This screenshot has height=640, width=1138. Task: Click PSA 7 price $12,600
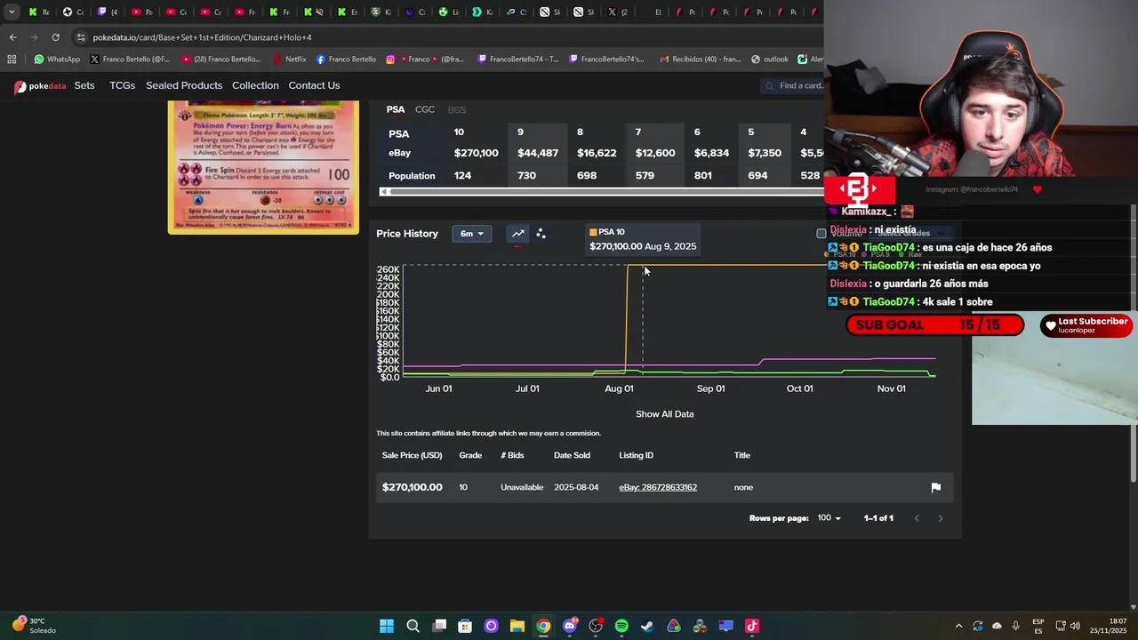tap(655, 153)
